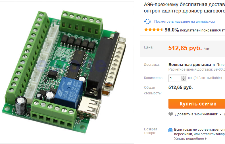Click the star rating icons

pyautogui.click(x=154, y=29)
